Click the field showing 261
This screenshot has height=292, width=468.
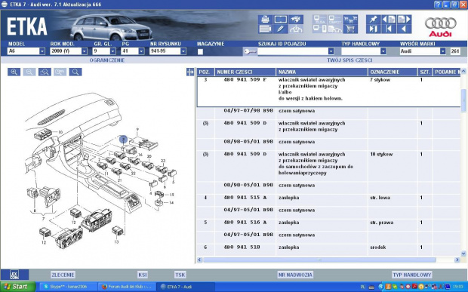tap(455, 51)
